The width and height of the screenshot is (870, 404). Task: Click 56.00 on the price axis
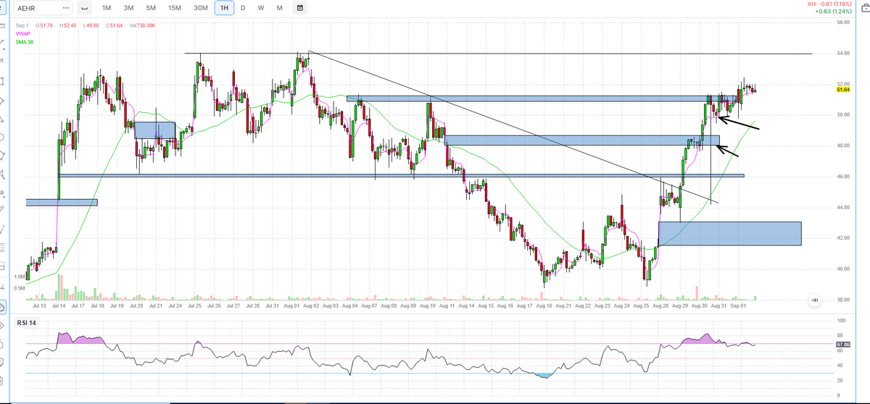tap(842, 22)
